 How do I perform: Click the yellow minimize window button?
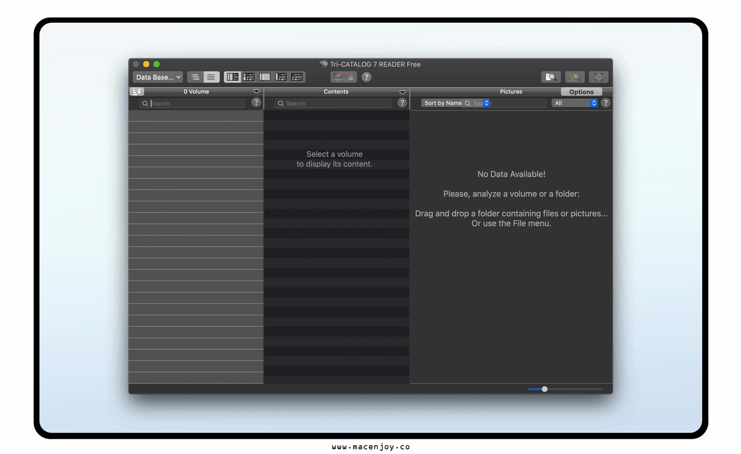[146, 64]
